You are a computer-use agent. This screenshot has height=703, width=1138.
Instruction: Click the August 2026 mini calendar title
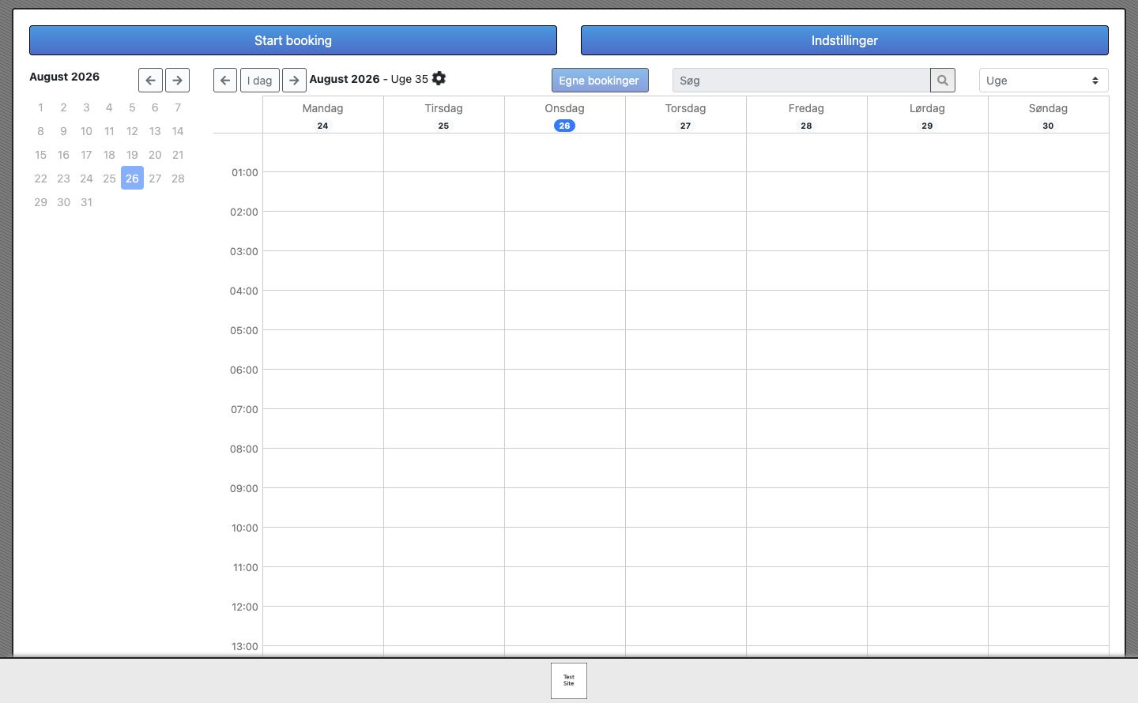coord(64,77)
